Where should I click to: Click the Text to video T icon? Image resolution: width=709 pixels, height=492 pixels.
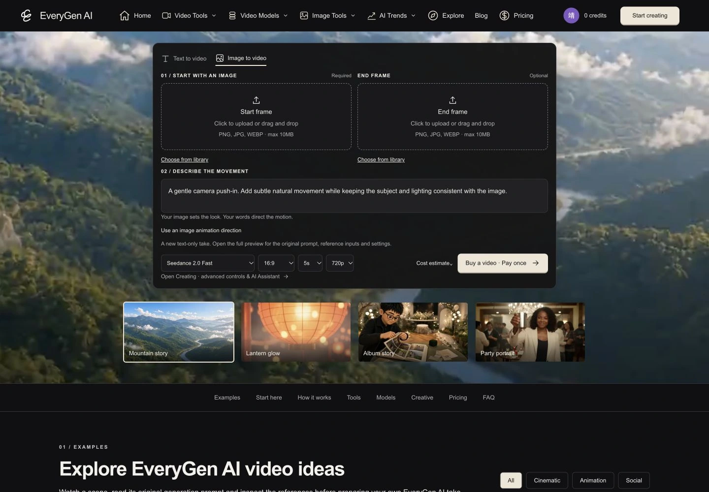click(165, 59)
